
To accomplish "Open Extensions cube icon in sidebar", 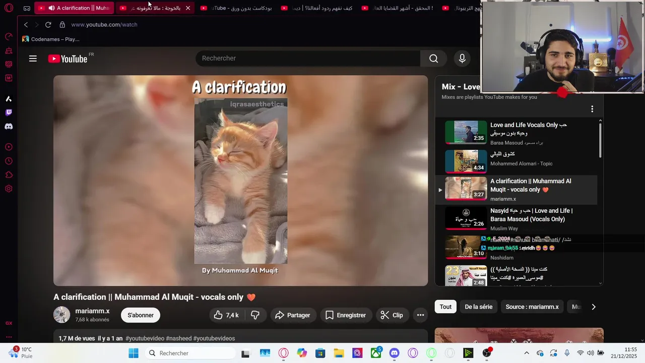I will tap(9, 175).
